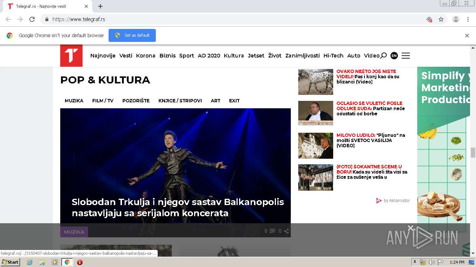Select the KNJIGE / STRIPOVI tab
Screen dimensions: 476x267
(180, 100)
